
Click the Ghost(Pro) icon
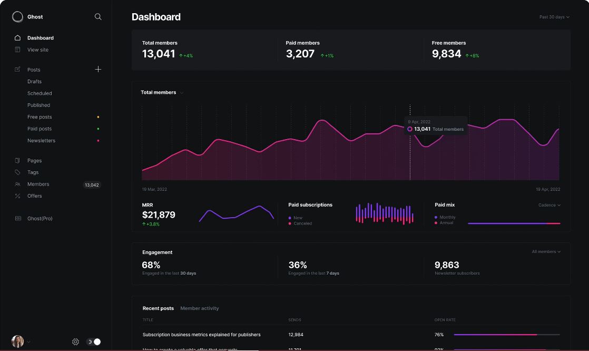point(18,218)
